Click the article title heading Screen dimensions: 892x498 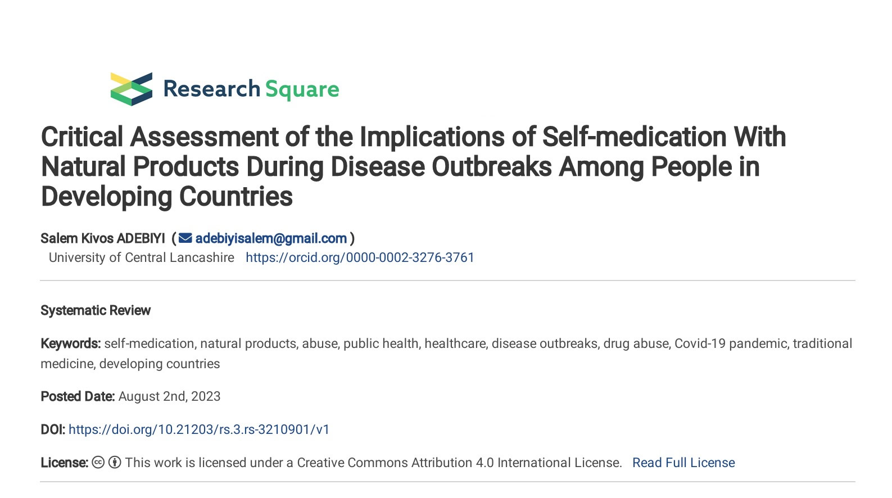click(x=413, y=167)
